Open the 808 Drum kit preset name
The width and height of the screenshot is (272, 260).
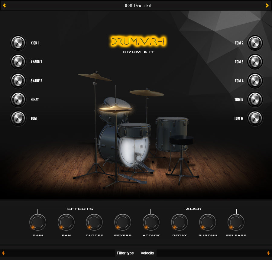tap(138, 5)
